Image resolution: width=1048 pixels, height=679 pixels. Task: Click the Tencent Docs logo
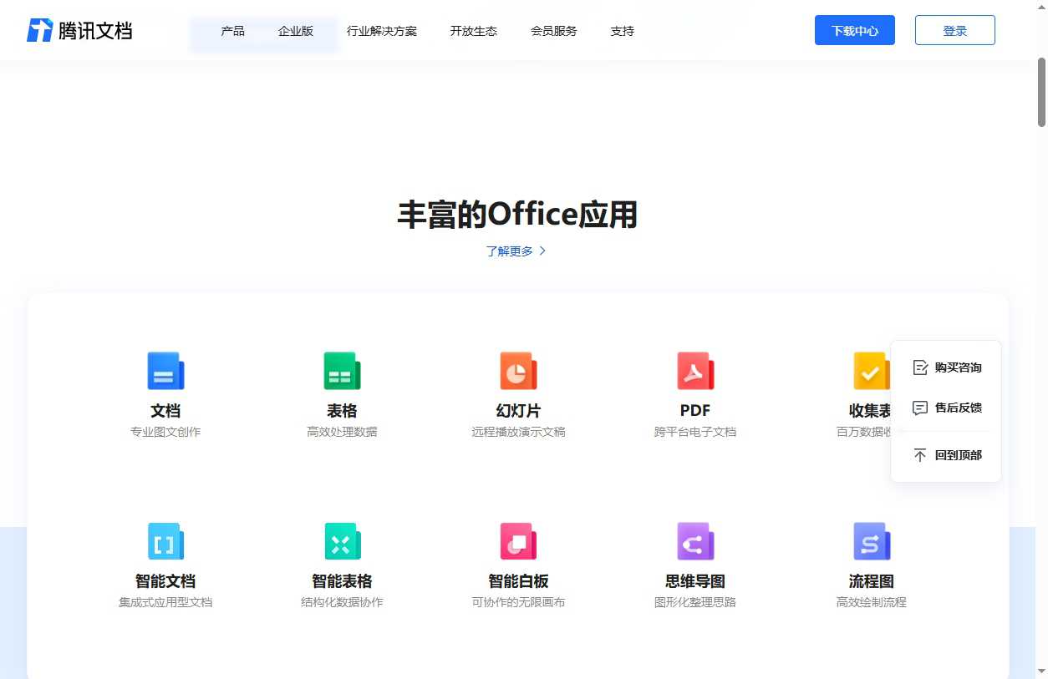point(79,30)
